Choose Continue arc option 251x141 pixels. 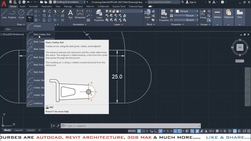coord(35,103)
